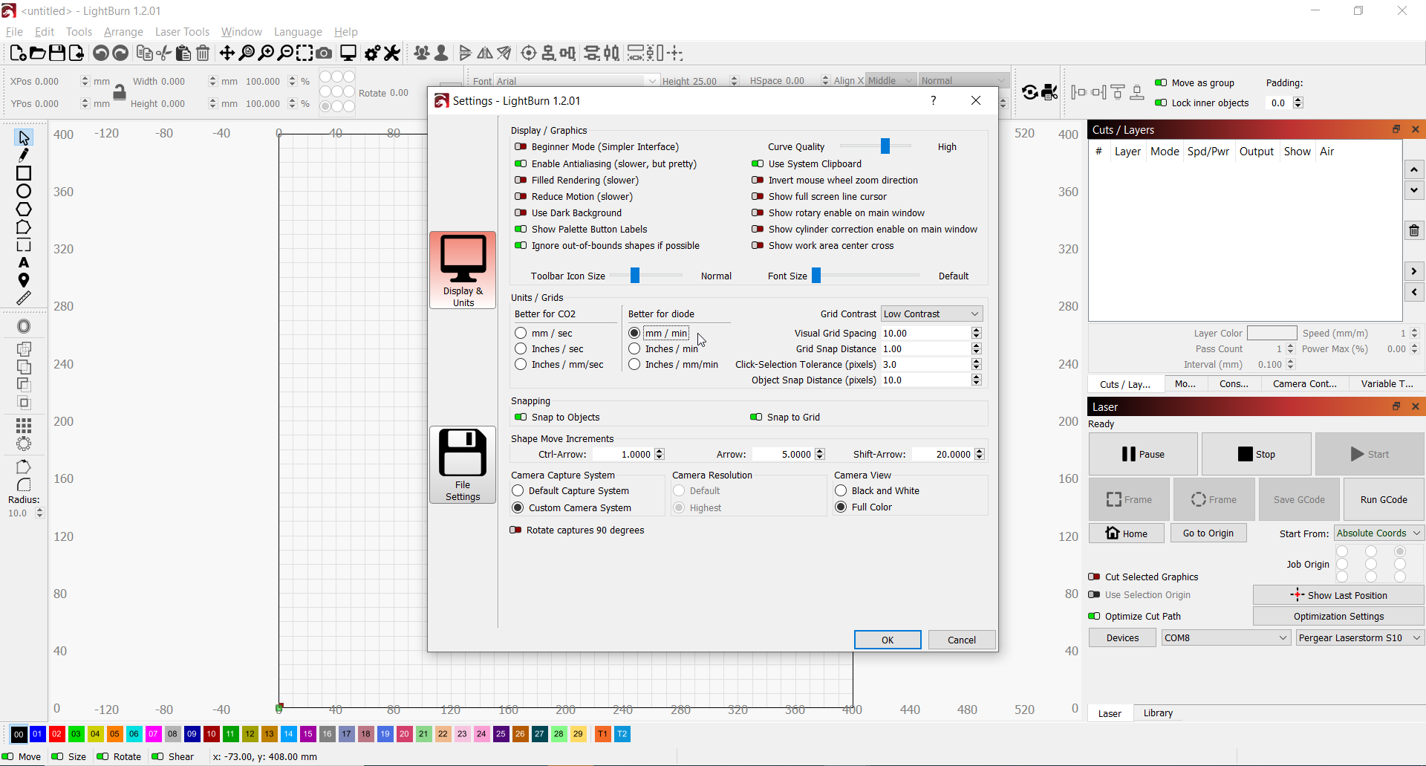Click the Home button in Laser panel
1426x766 pixels.
coord(1126,533)
